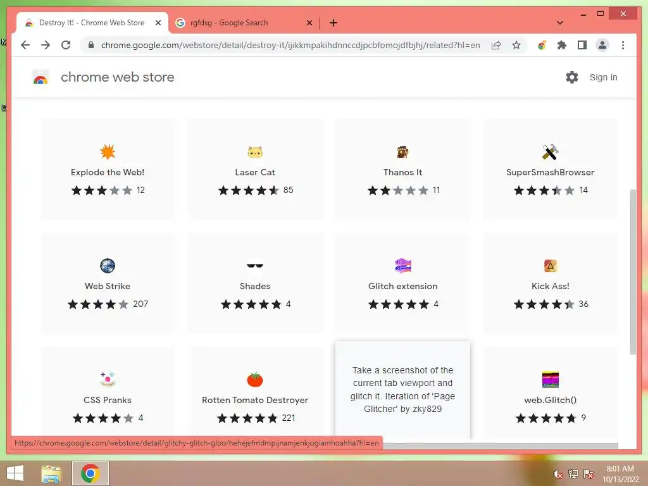Viewport: 648px width, 486px height.
Task: Click the network tray icon
Action: (x=573, y=474)
